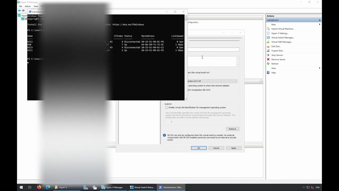
Task: Maximize the PowerShell window
Action: point(175,12)
